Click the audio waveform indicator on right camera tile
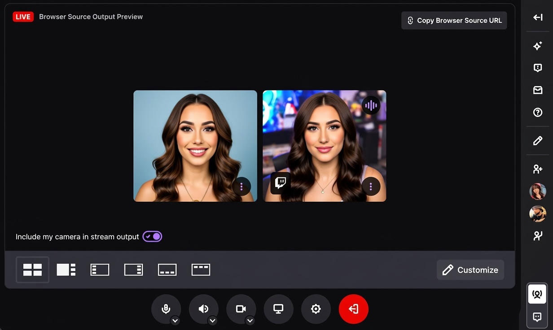Image resolution: width=553 pixels, height=330 pixels. pos(371,105)
